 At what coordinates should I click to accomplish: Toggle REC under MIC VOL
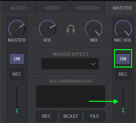123,74
